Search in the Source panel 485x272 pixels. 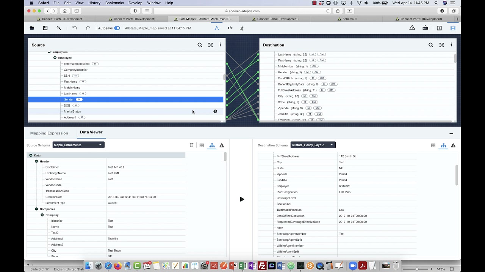point(200,45)
